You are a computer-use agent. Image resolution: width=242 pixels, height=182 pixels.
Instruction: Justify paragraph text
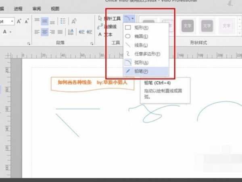click(60, 32)
